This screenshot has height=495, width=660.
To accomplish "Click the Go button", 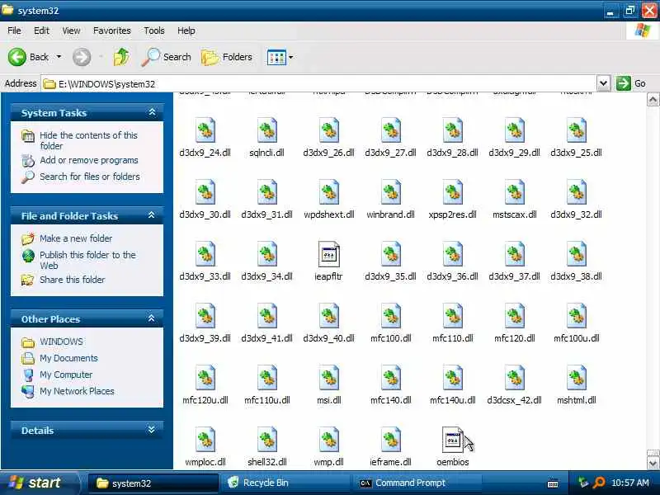I will click(631, 83).
